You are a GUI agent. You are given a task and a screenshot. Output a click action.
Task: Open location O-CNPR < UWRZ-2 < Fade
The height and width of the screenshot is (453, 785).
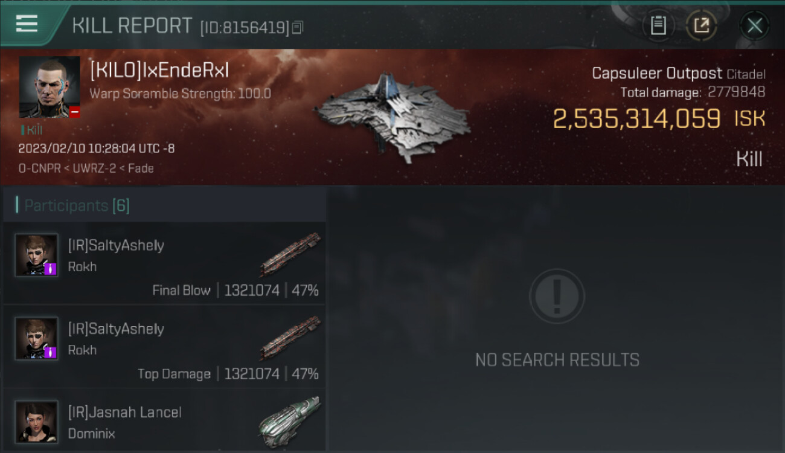point(86,169)
